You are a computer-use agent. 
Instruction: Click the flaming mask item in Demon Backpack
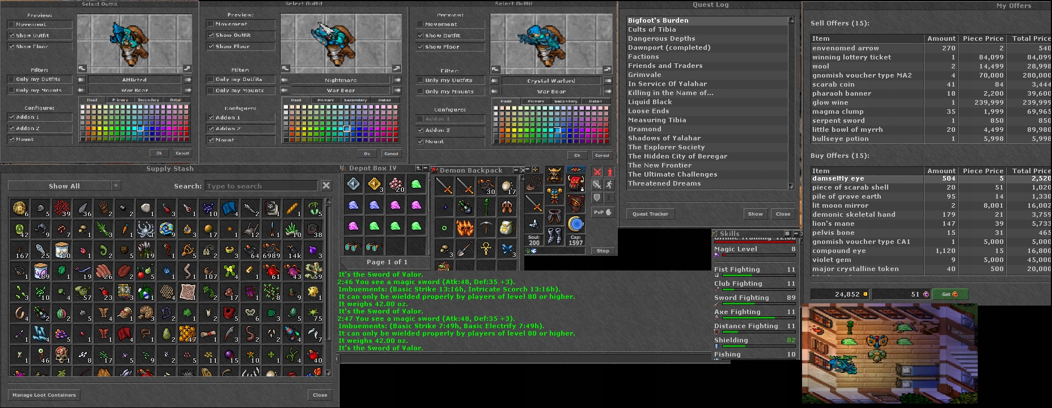tap(465, 227)
